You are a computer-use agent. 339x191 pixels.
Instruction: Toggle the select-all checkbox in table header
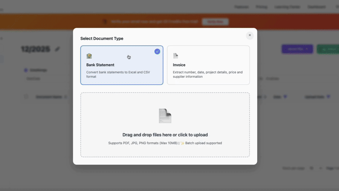[26, 97]
